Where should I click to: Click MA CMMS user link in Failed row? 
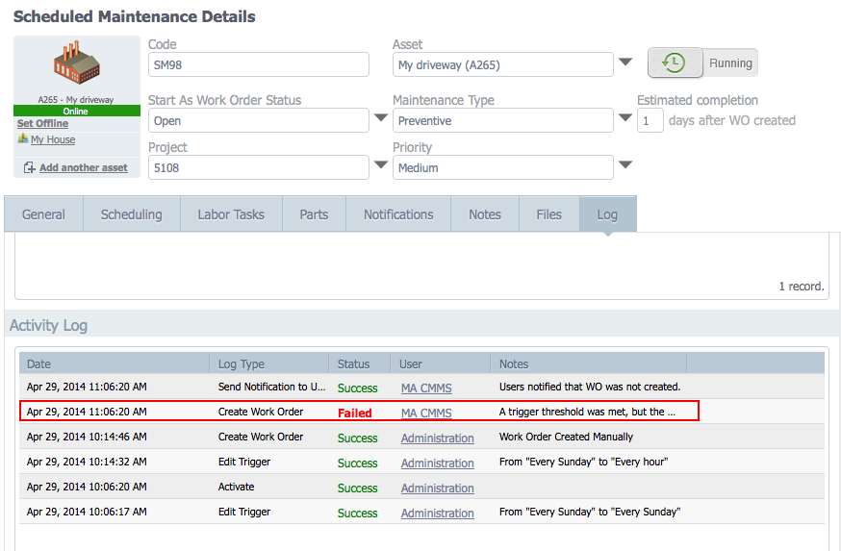[426, 413]
